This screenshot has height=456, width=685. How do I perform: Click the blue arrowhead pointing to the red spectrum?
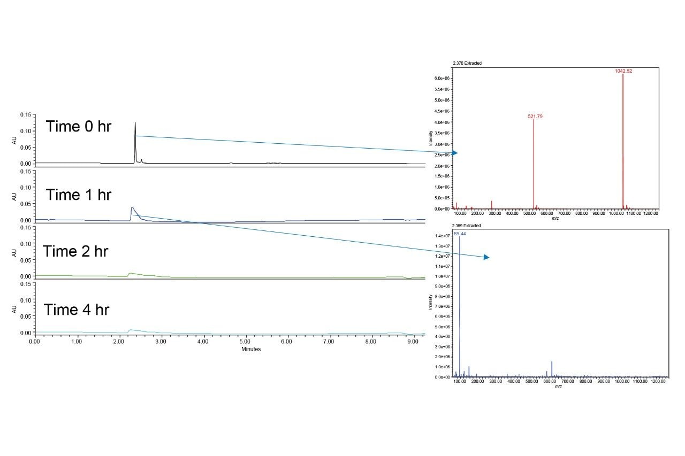pyautogui.click(x=454, y=153)
